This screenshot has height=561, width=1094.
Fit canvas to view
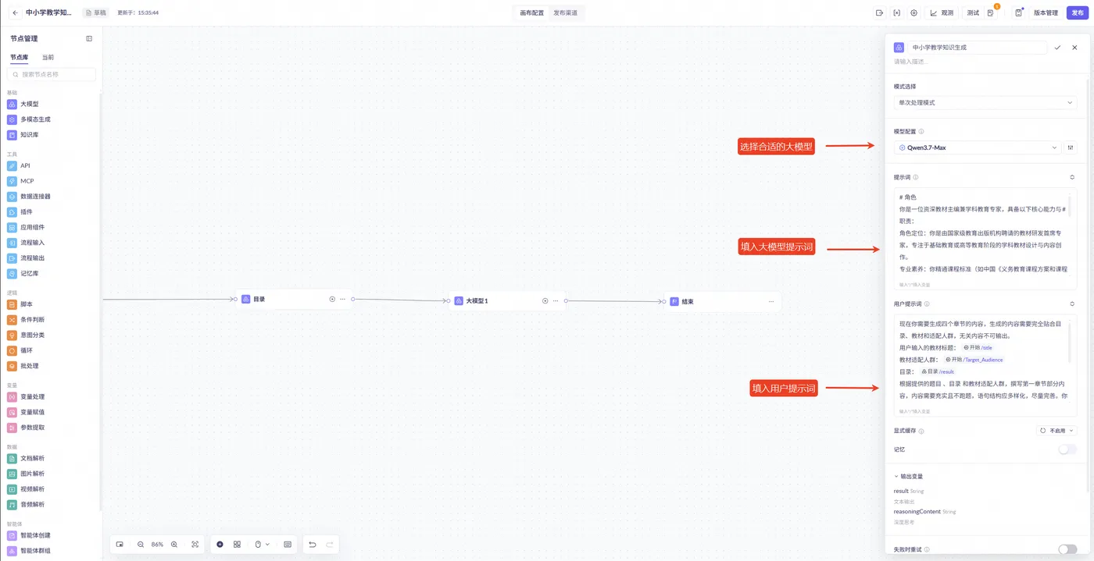pyautogui.click(x=195, y=545)
